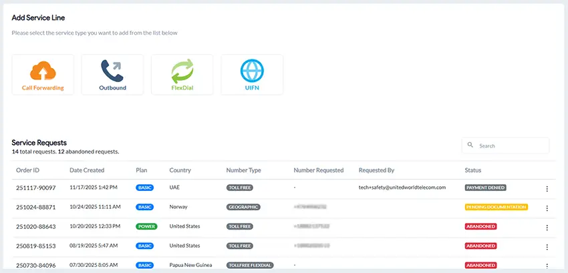Click the green POWER plan badge

point(146,226)
